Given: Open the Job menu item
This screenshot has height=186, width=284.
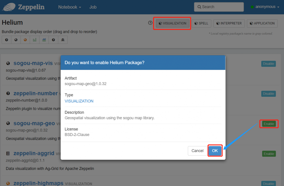Looking at the screenshot, I should [93, 7].
